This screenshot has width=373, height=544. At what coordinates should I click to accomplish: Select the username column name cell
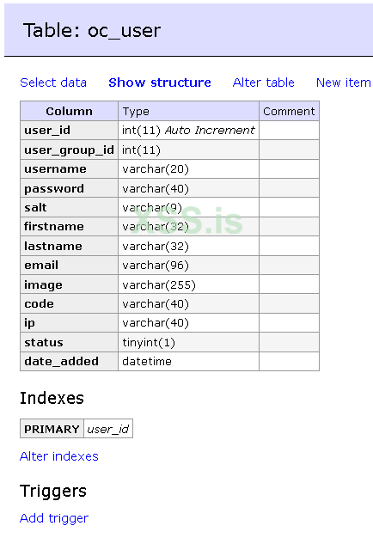click(69, 169)
